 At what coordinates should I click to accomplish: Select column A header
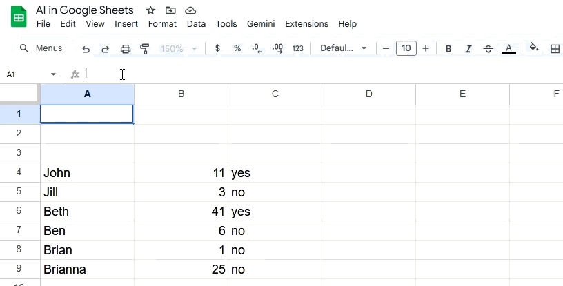coord(87,94)
